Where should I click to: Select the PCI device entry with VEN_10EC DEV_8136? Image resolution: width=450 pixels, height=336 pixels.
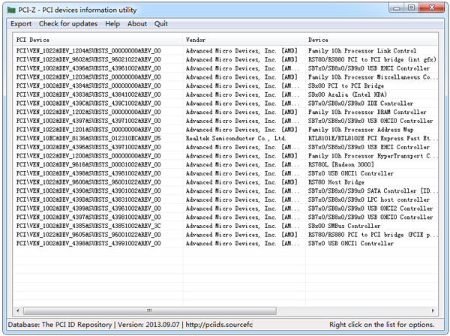click(x=88, y=138)
